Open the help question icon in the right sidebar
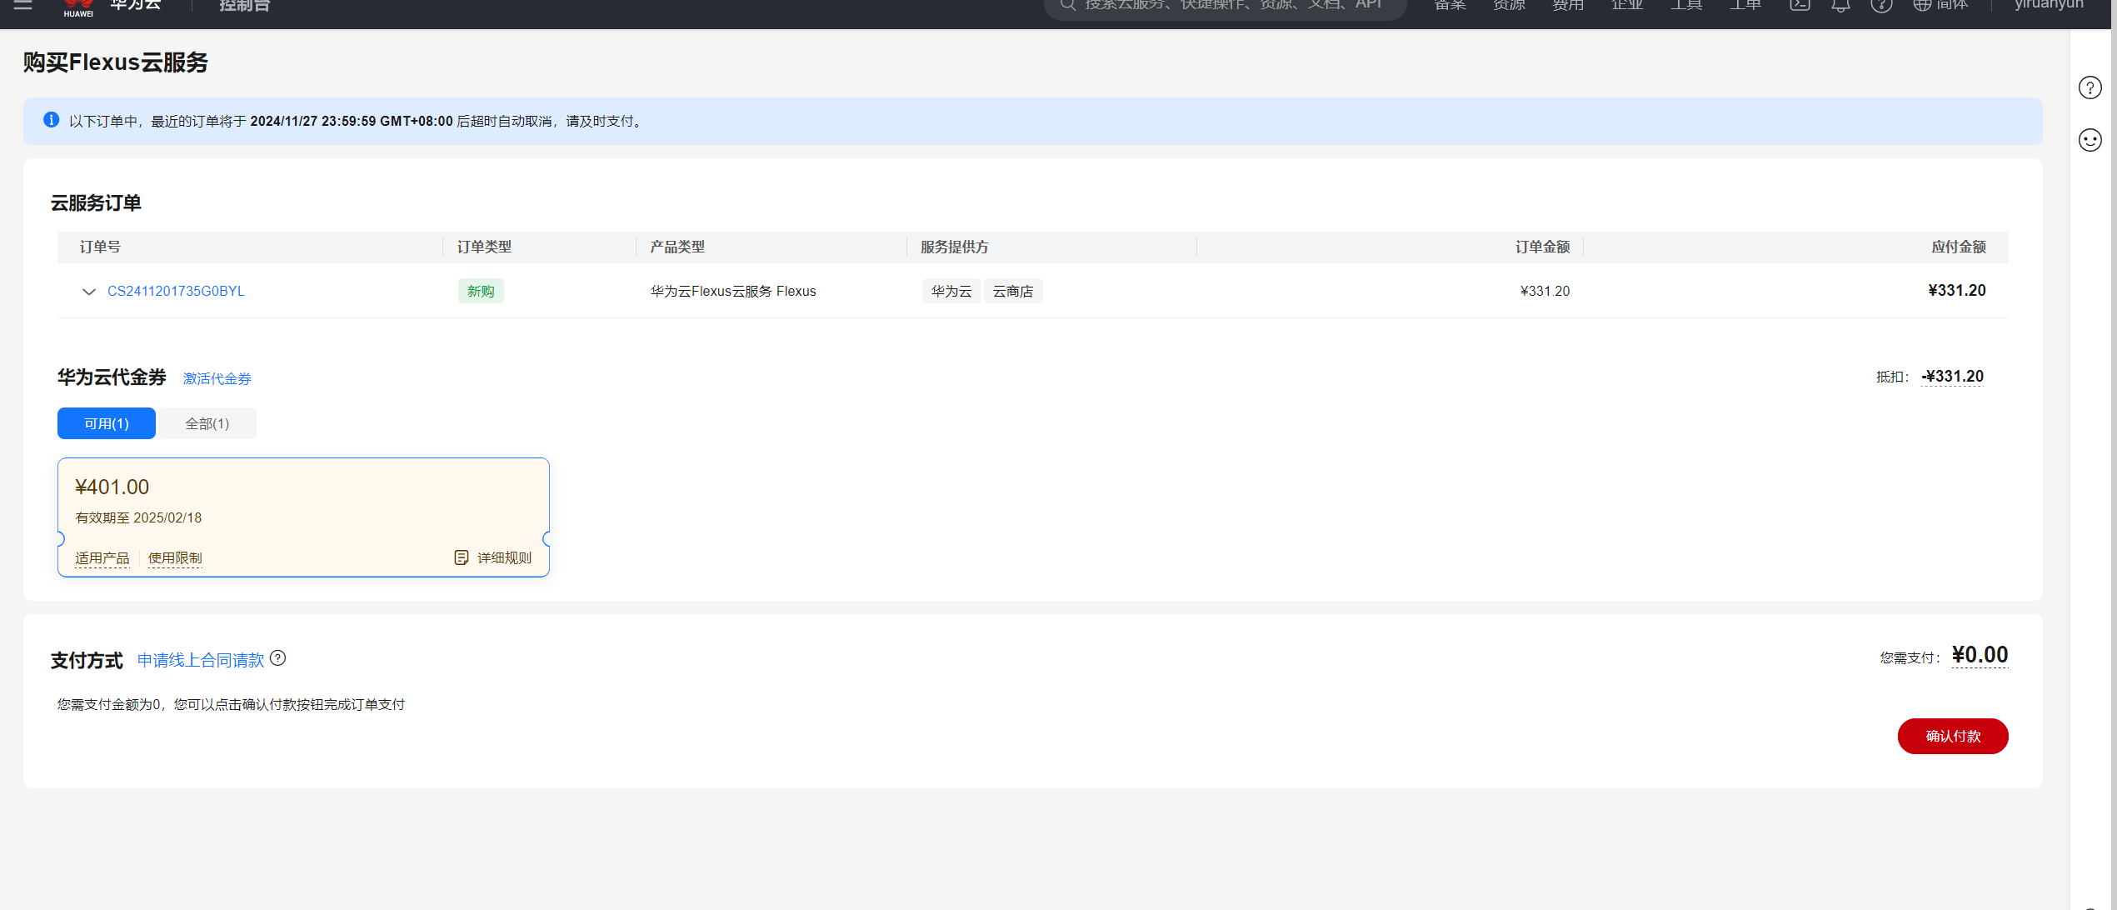The width and height of the screenshot is (2117, 910). point(2090,87)
